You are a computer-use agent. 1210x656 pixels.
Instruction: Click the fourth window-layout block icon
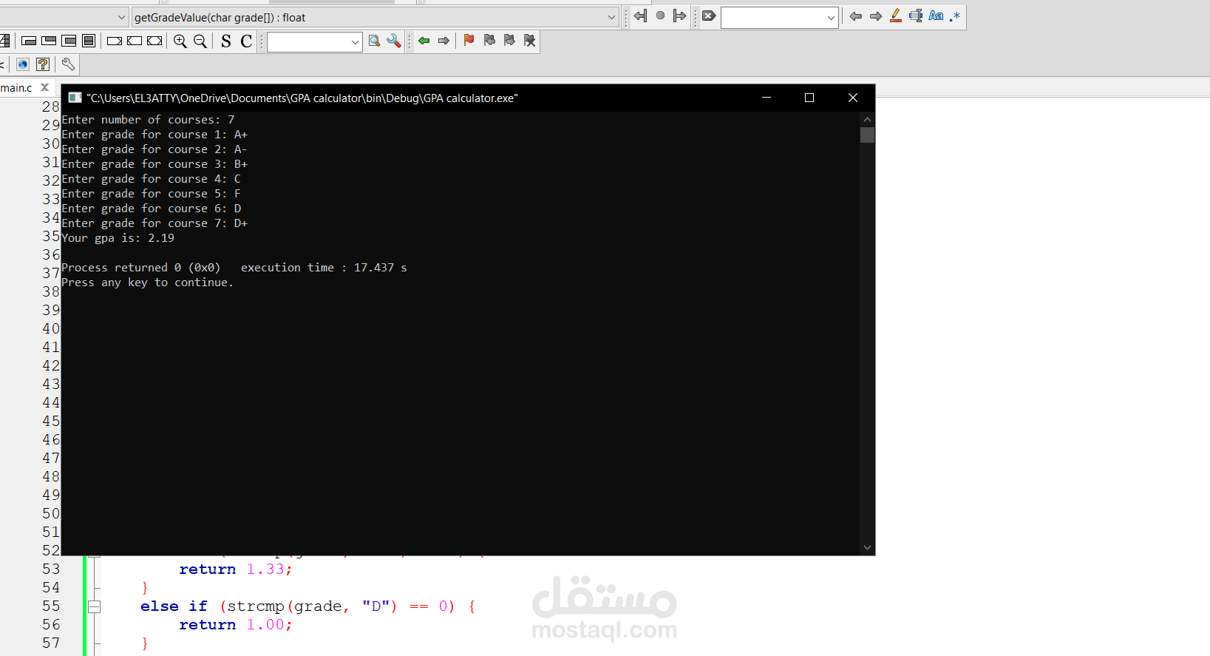click(x=89, y=41)
